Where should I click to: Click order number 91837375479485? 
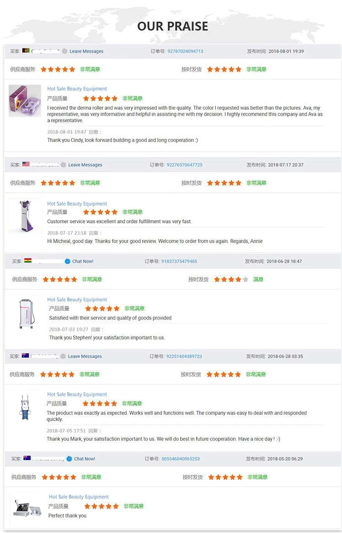(x=179, y=261)
